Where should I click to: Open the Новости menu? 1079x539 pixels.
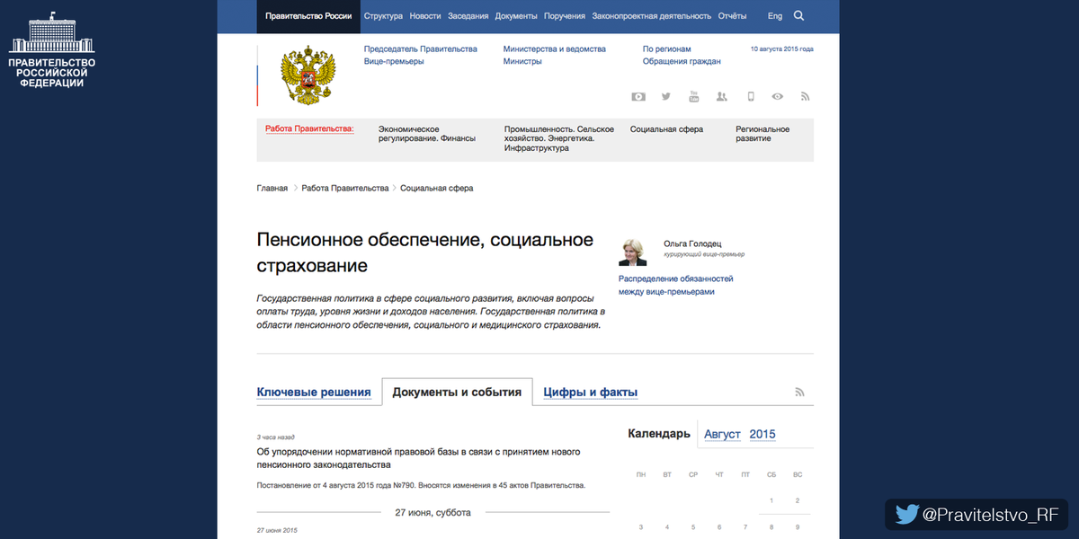(425, 16)
